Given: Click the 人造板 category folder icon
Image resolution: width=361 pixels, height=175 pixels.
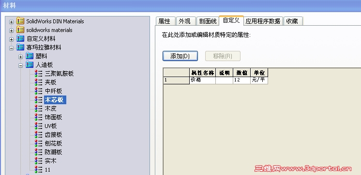Looking at the screenshot, I should click(30, 65).
